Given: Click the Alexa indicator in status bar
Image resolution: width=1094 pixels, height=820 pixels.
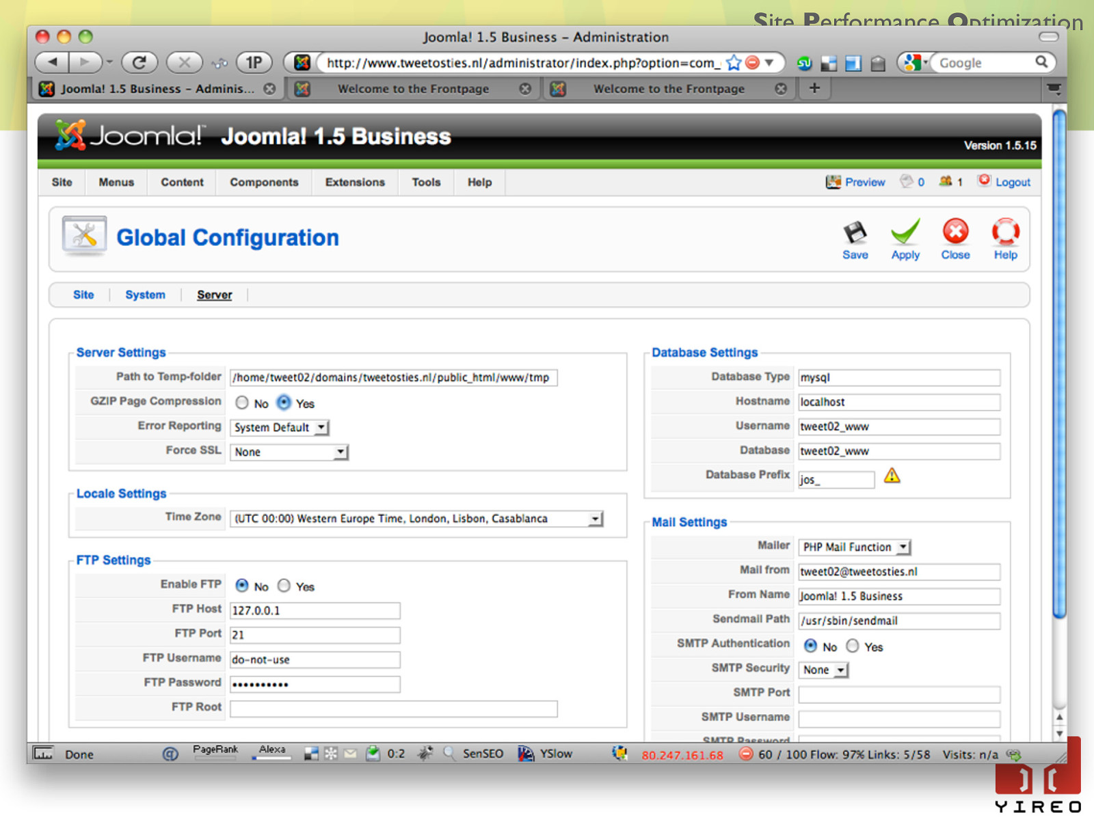Looking at the screenshot, I should point(271,752).
